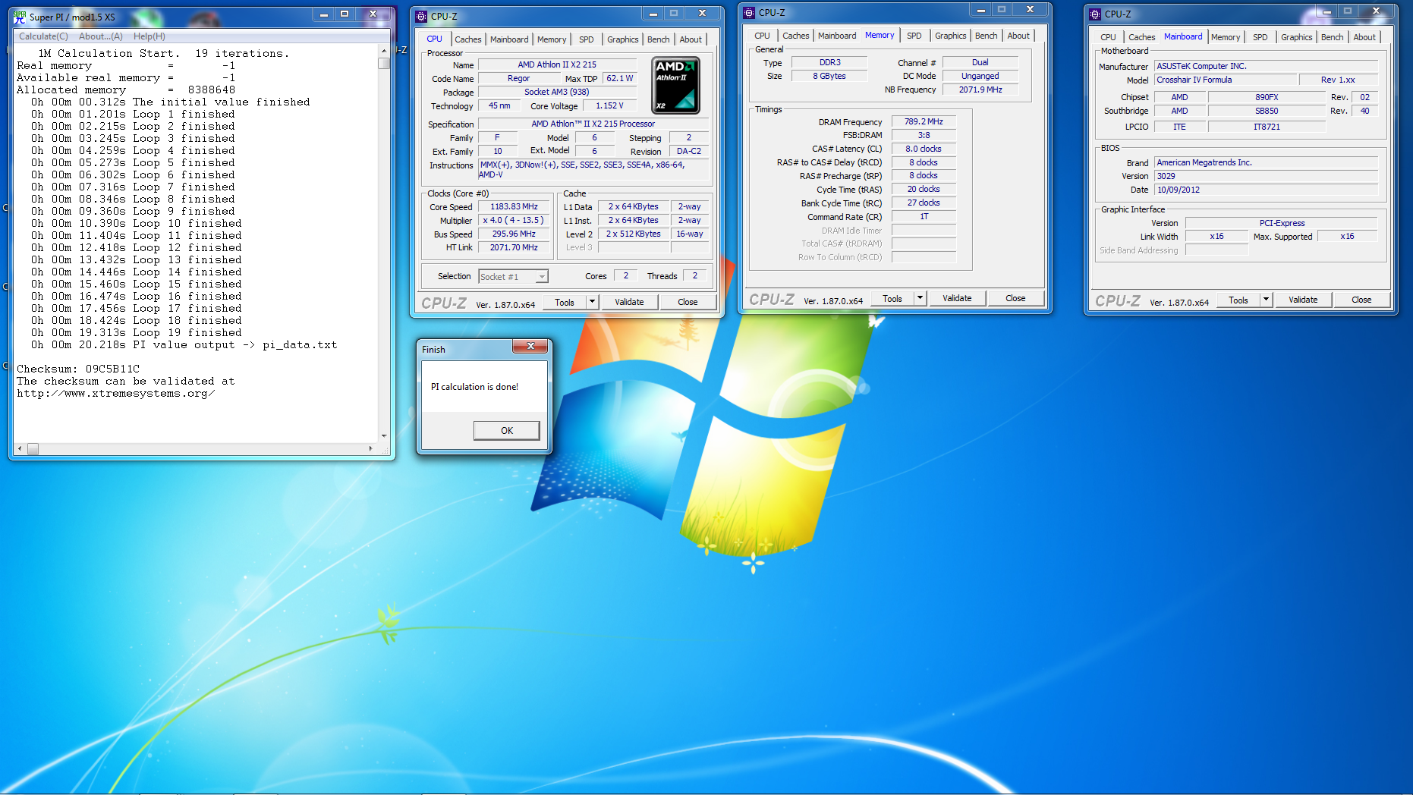Image resolution: width=1413 pixels, height=795 pixels.
Task: Click the PI value output line
Action: (184, 344)
